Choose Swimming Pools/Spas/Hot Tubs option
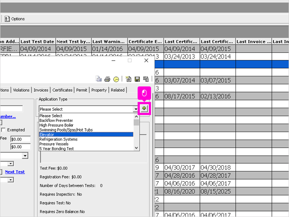The image size is (289, 217). point(86,130)
